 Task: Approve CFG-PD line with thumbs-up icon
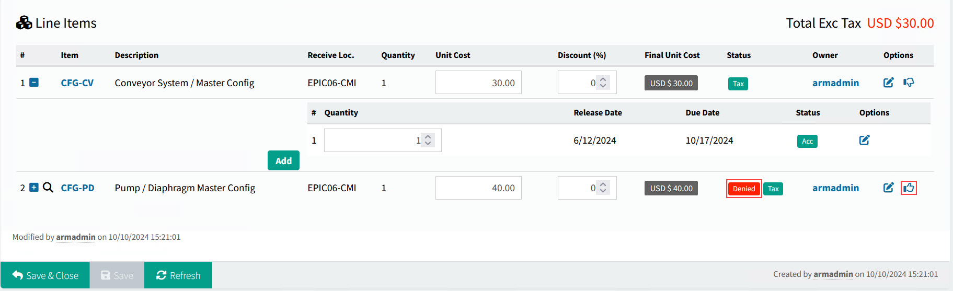click(909, 188)
